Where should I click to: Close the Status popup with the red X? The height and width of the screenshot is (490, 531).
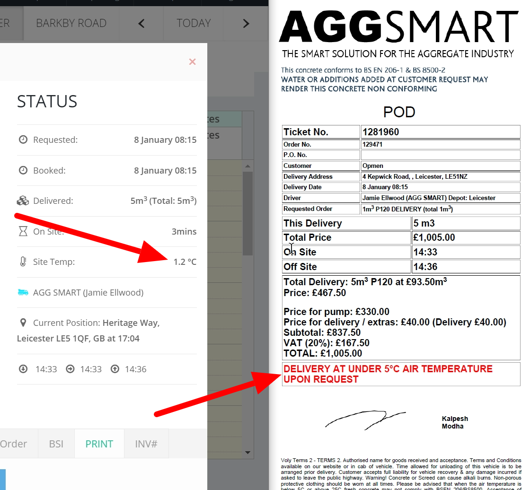pyautogui.click(x=192, y=61)
